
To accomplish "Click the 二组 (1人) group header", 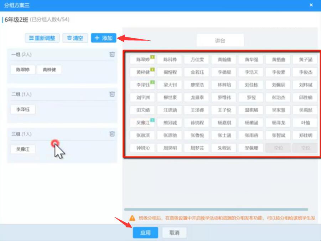I will pyautogui.click(x=21, y=94).
